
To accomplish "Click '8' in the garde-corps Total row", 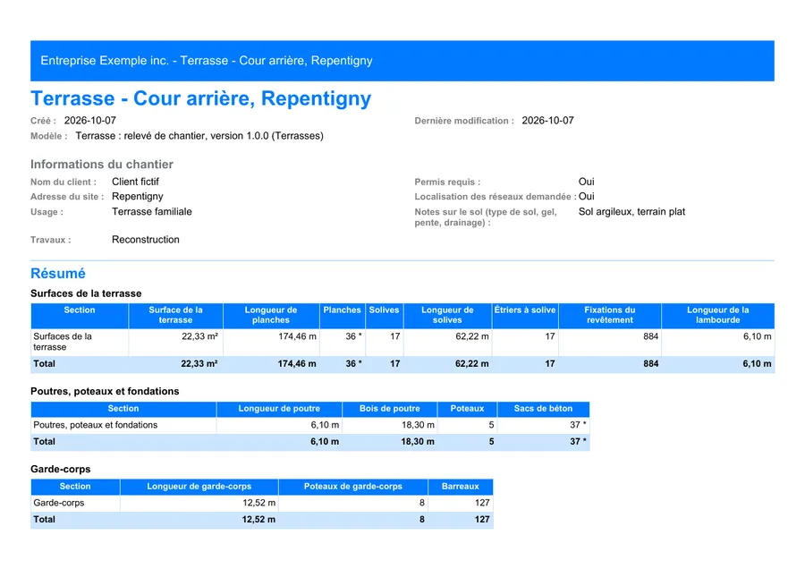I will 422,520.
